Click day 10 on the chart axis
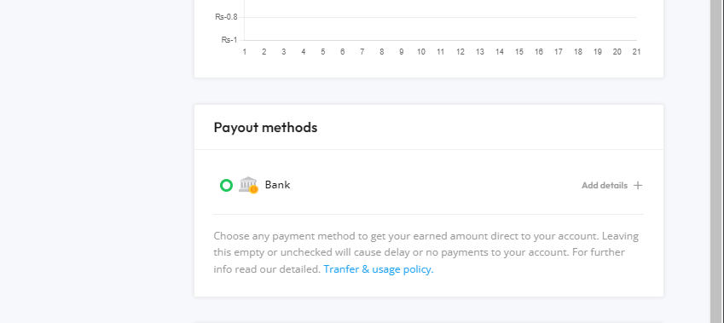Image resolution: width=724 pixels, height=323 pixels. [421, 52]
